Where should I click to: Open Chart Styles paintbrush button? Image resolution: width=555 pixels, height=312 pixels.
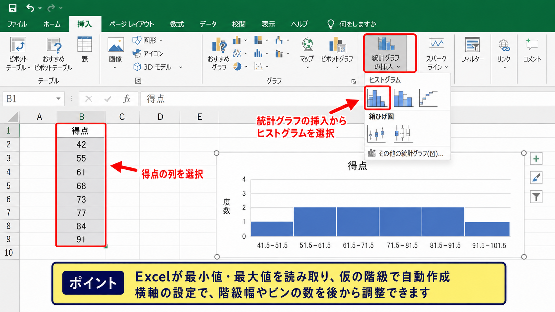tap(536, 178)
